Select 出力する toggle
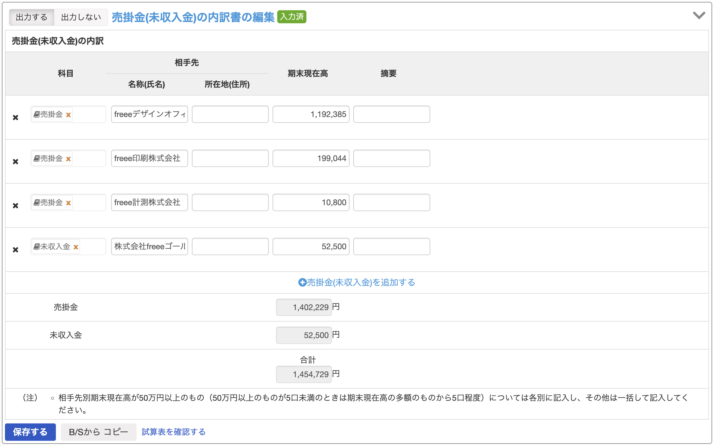714x447 pixels. coord(32,17)
